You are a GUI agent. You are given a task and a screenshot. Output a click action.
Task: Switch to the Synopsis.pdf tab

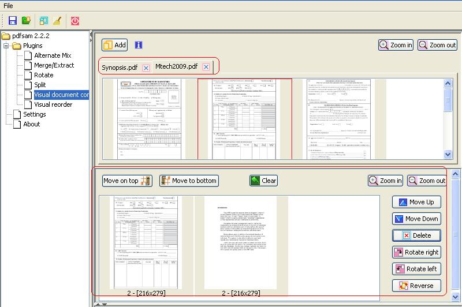click(x=120, y=68)
